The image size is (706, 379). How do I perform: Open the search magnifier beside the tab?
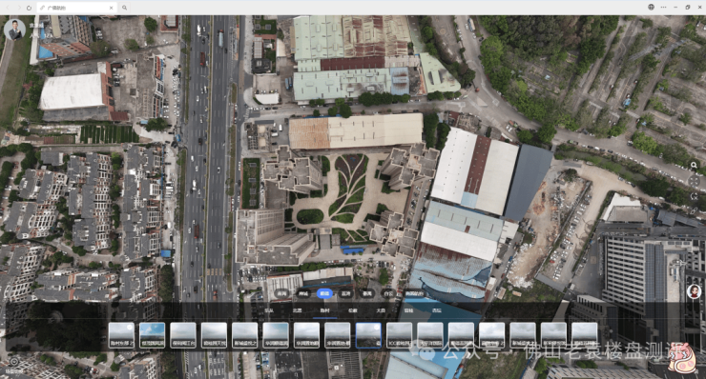[x=124, y=8]
